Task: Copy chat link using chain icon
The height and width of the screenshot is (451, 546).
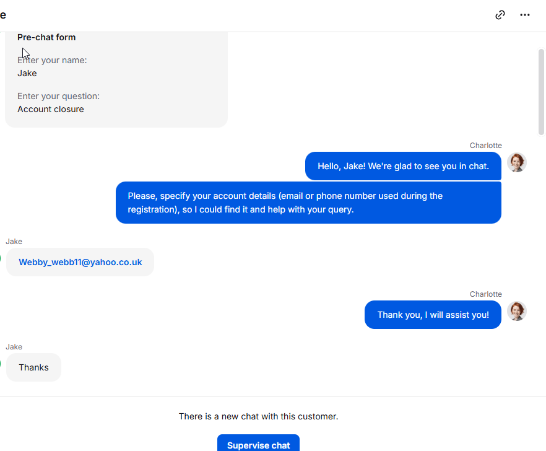Action: [x=500, y=15]
